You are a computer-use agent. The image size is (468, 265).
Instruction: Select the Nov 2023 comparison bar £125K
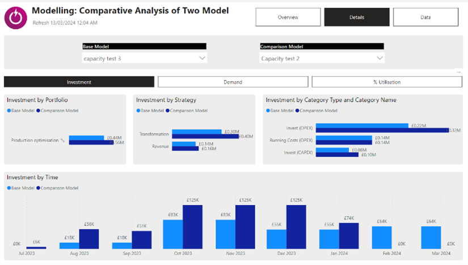245,227
